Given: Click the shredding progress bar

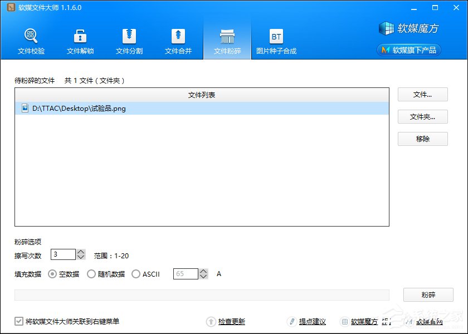Looking at the screenshot, I should point(202,295).
